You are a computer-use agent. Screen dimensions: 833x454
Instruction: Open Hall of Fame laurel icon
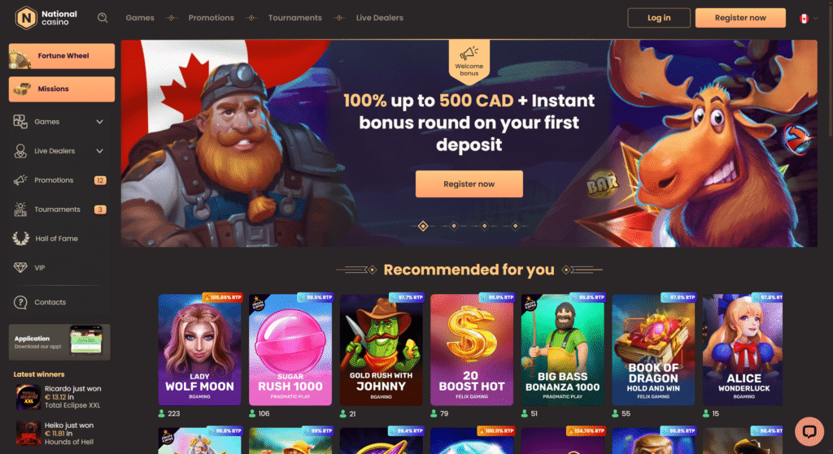point(20,239)
